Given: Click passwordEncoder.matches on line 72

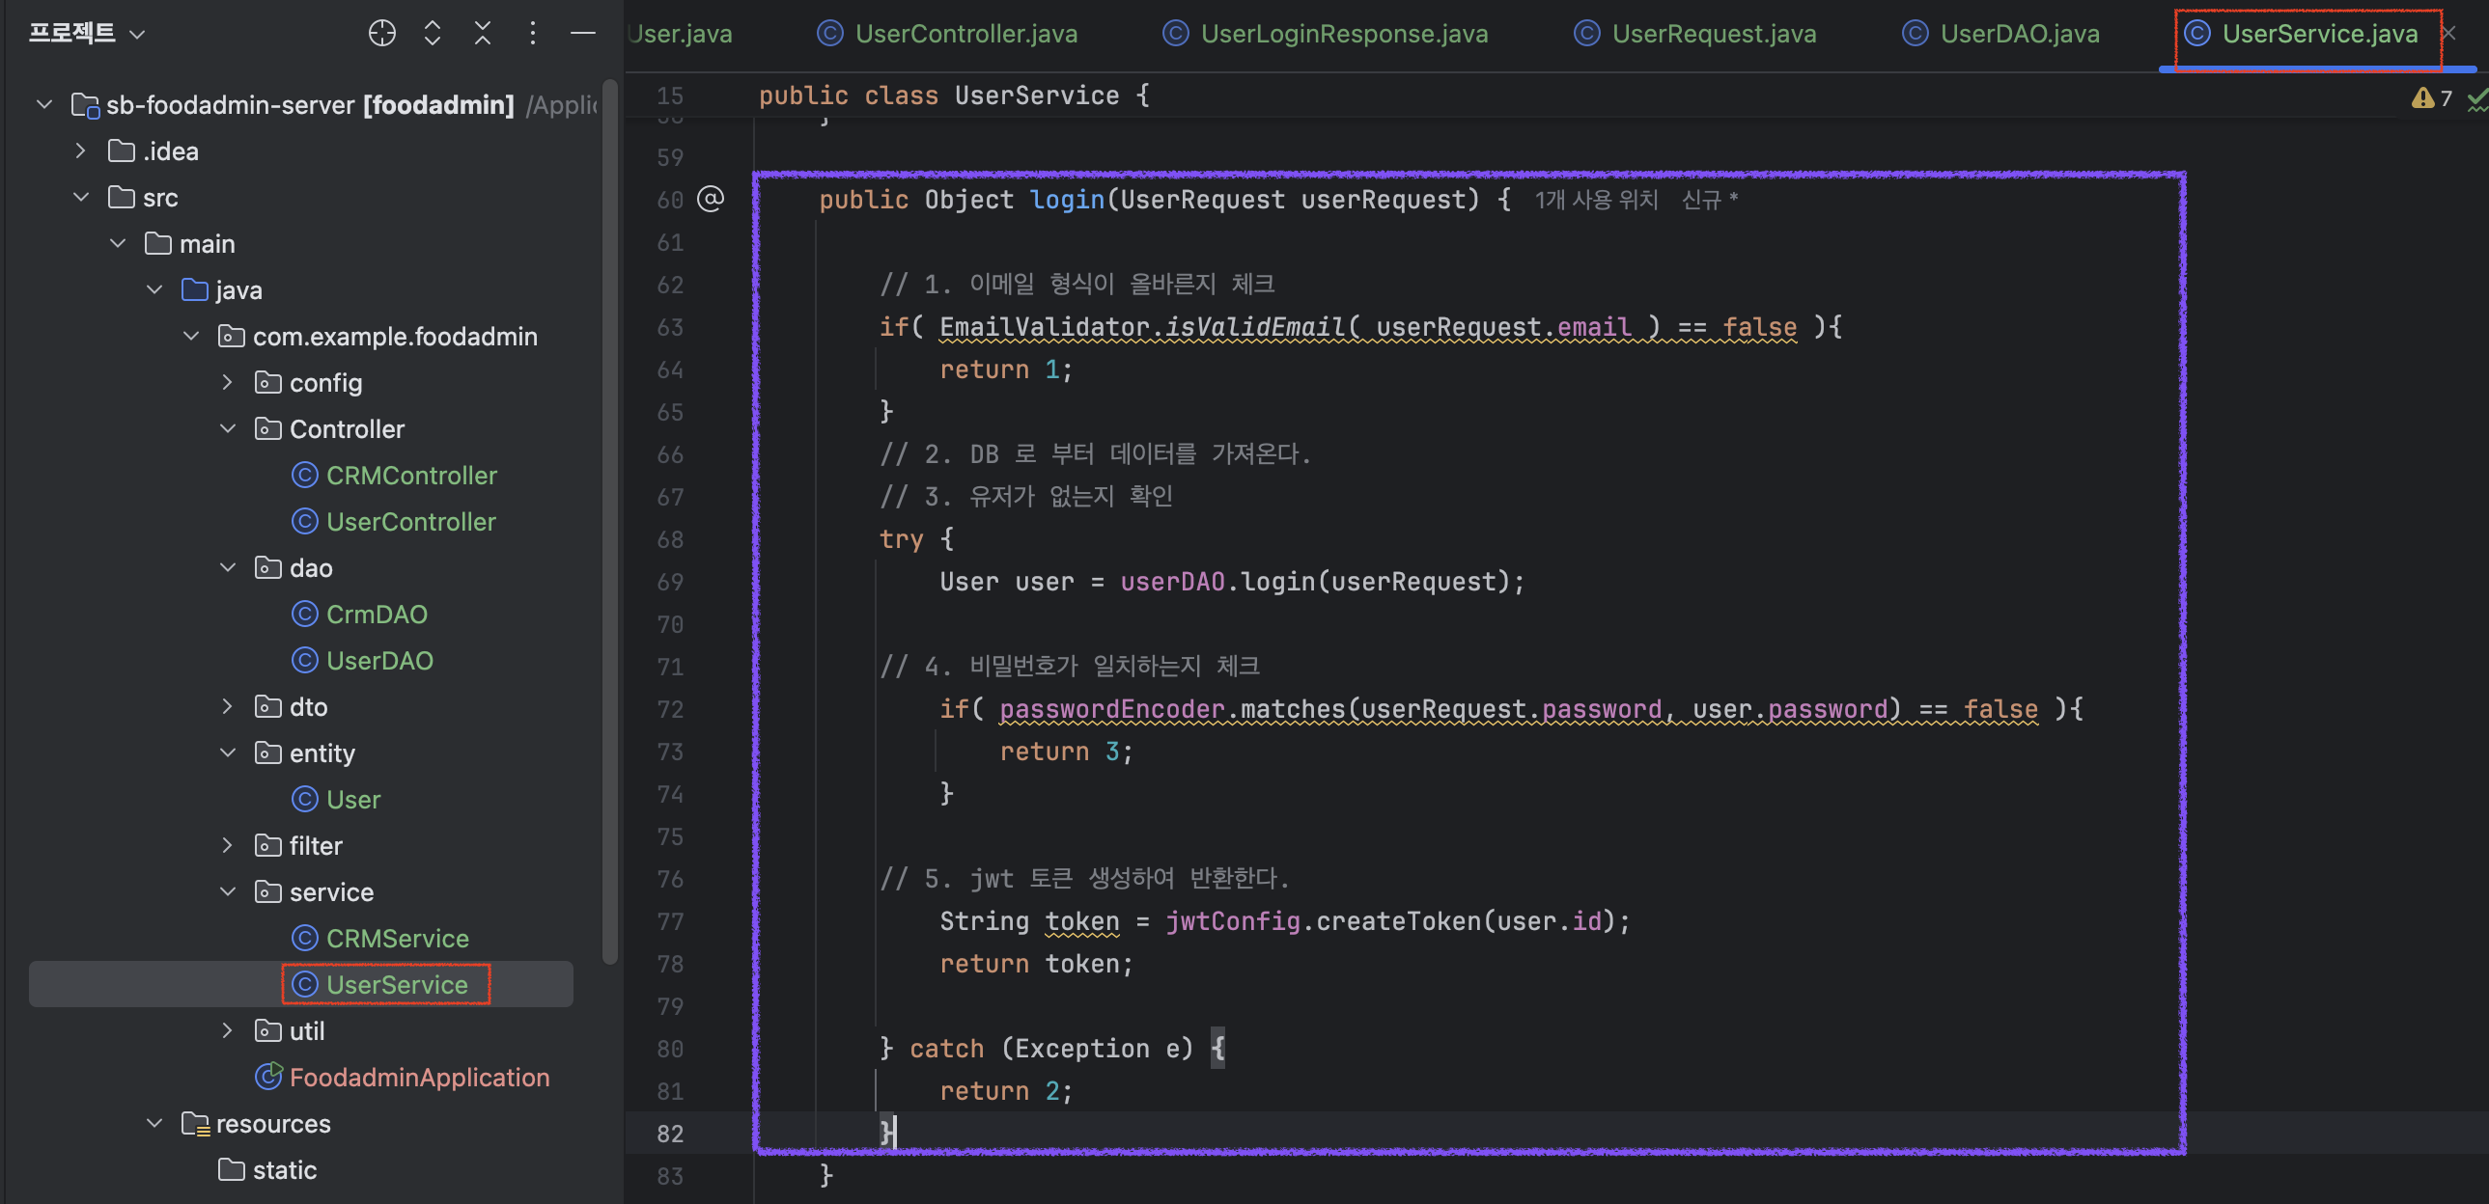Looking at the screenshot, I should click(x=1172, y=710).
